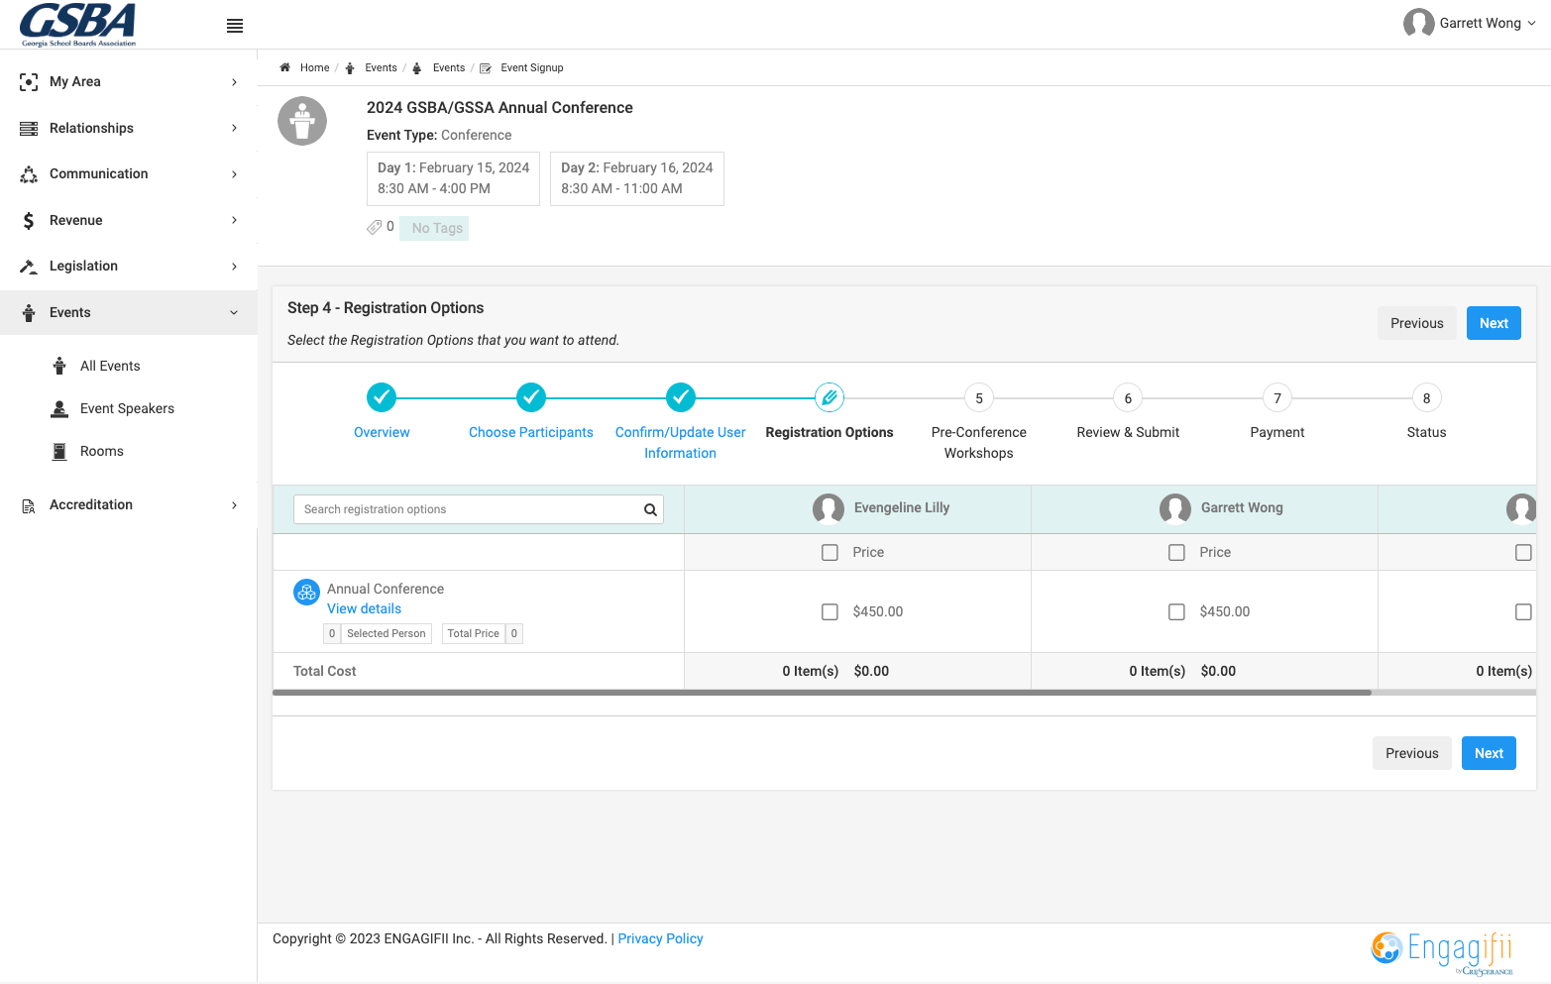The image size is (1551, 984).
Task: Open the View details link
Action: click(365, 608)
